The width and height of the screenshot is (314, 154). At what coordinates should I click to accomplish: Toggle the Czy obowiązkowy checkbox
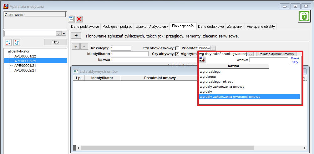(x=177, y=48)
